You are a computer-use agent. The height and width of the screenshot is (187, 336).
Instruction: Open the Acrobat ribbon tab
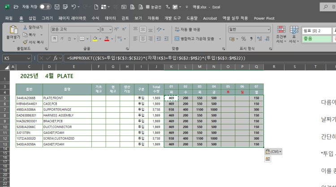pyautogui.click(x=210, y=18)
